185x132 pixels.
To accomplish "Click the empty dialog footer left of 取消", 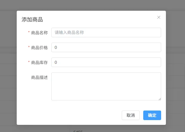I will (x=69, y=115).
